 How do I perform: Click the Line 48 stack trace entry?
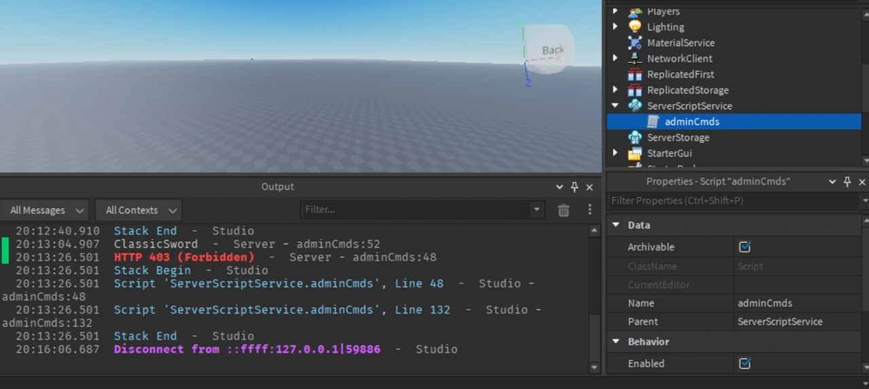[x=278, y=284]
